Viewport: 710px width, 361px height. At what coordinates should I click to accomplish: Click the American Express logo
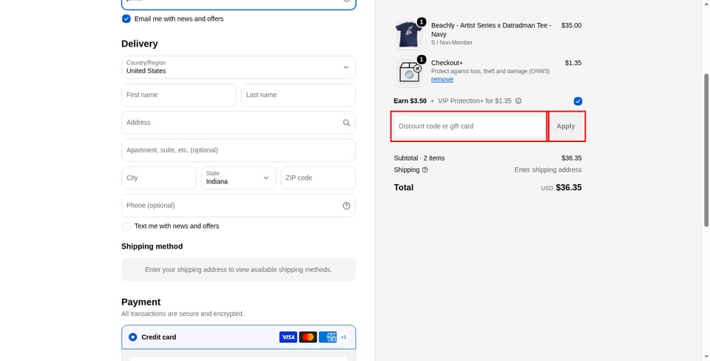pyautogui.click(x=328, y=337)
